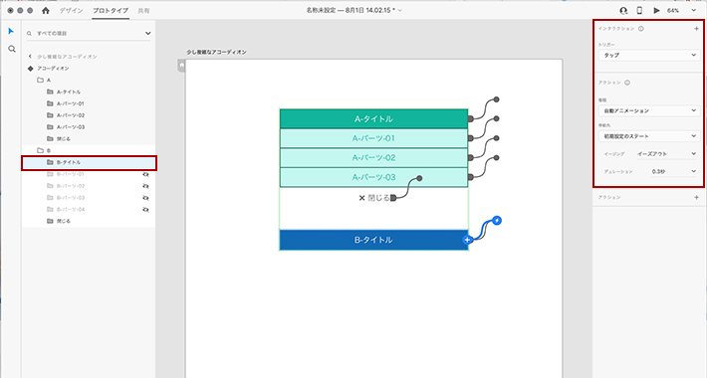Select the Zoom magnifier tool

(12, 49)
